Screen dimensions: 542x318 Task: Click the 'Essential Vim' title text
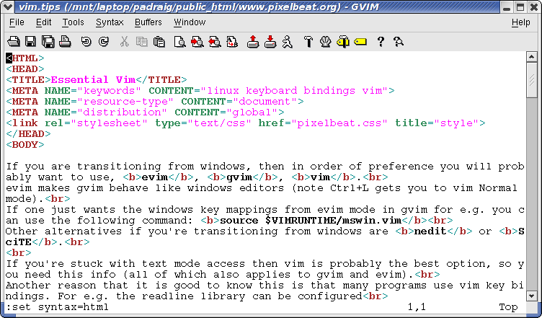click(93, 80)
